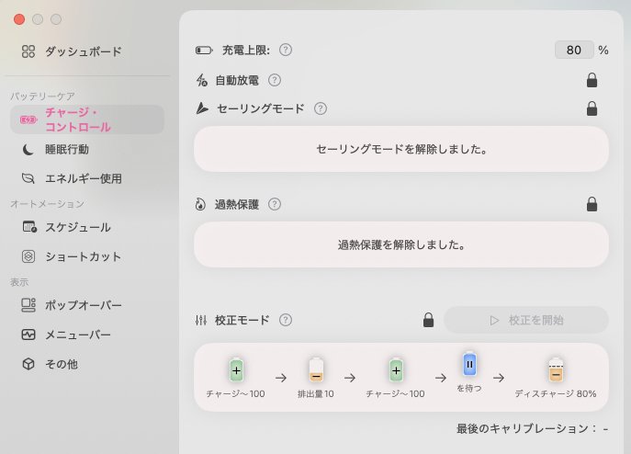The image size is (631, 454).
Task: Click the menu bar activity icon
Action: pos(28,335)
